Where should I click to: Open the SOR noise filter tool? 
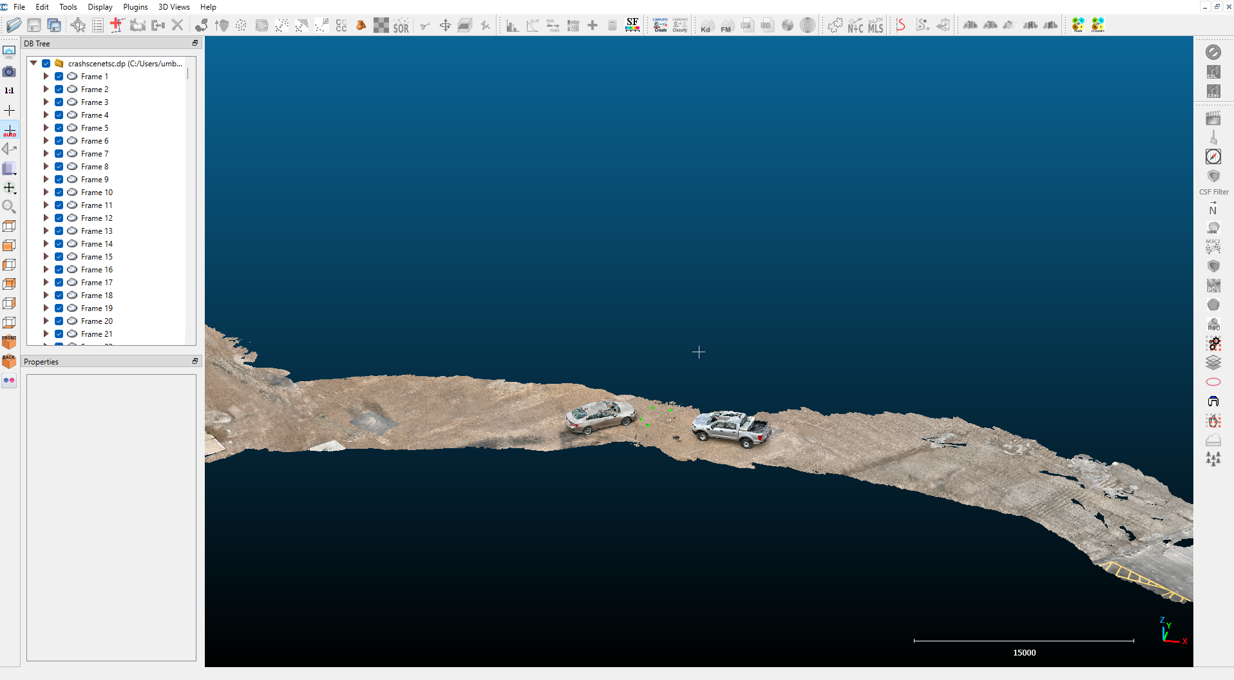401,26
